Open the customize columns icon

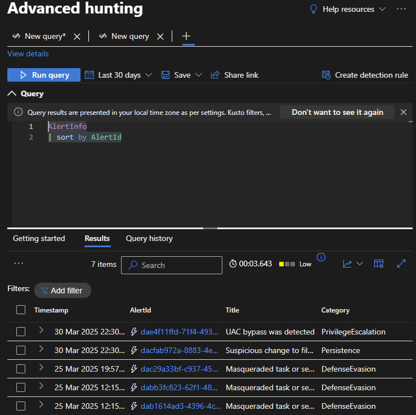[379, 264]
